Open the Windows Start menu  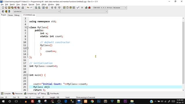pos(3,101)
